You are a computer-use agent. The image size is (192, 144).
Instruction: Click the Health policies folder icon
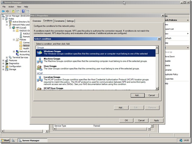[21, 49]
